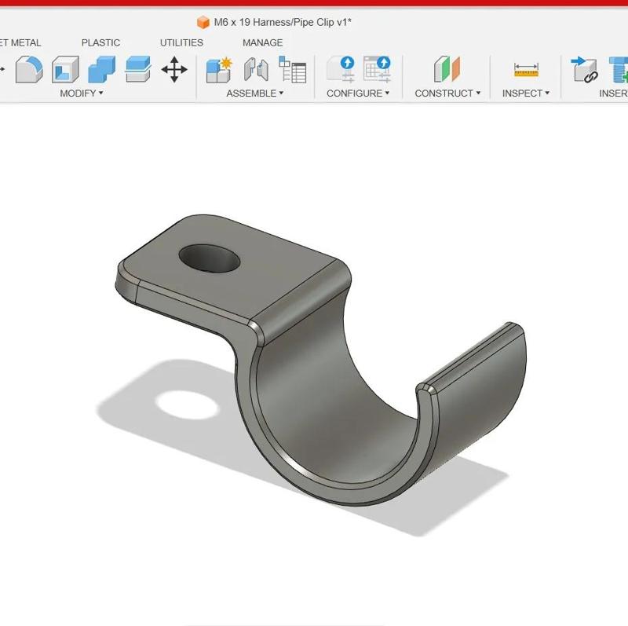Viewport: 628px width, 626px height.
Task: Open the UTILITIES tab
Action: tap(181, 42)
